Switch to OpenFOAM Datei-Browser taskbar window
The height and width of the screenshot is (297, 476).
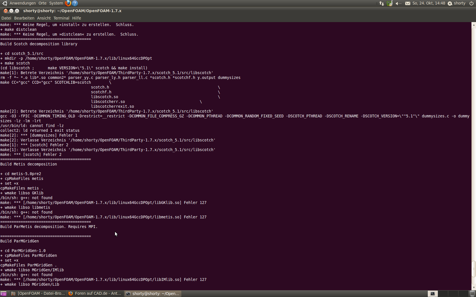click(x=38, y=294)
